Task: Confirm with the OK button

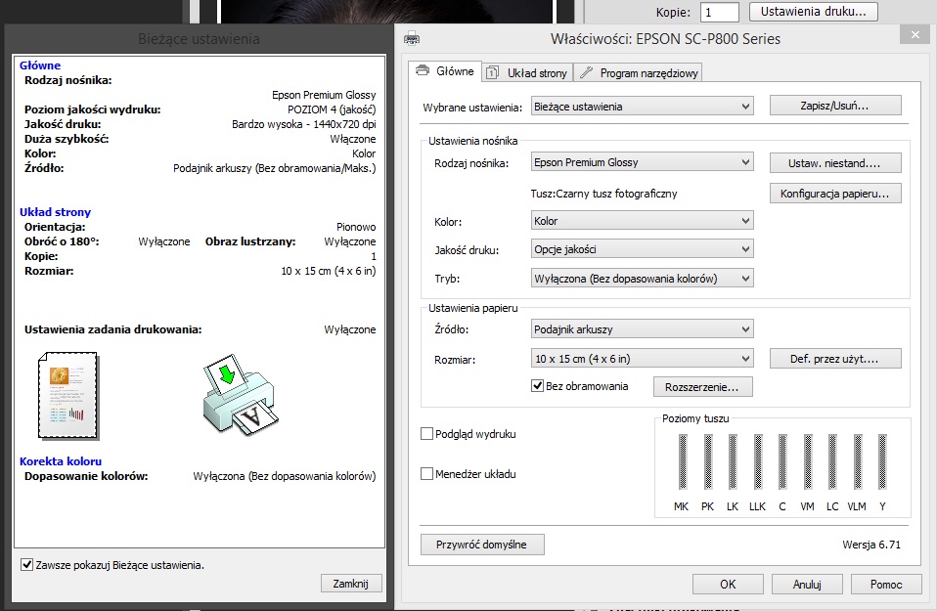Action: (728, 585)
